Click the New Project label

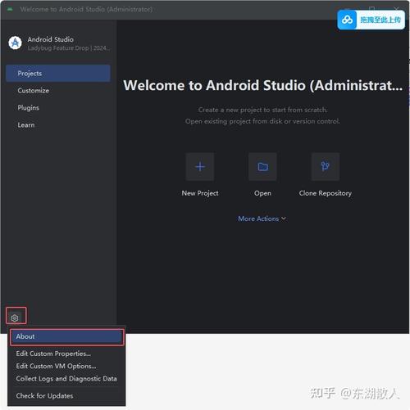200,193
